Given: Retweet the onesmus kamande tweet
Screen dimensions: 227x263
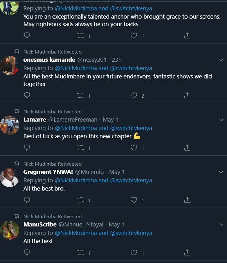Looking at the screenshot, I should [81, 95].
